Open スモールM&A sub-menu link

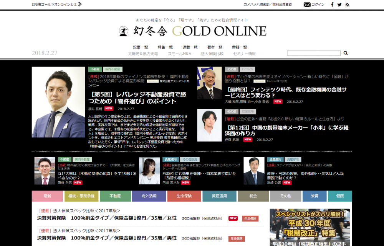[179, 54]
